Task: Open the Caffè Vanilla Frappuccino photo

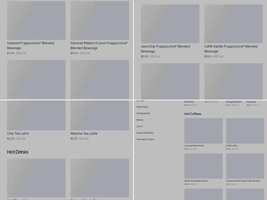Action: coord(233,24)
